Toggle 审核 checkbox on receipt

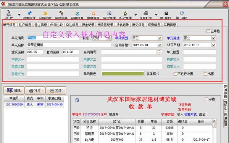(206, 99)
